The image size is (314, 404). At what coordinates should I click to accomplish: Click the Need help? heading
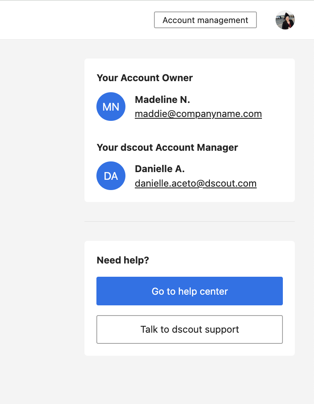[x=123, y=260]
